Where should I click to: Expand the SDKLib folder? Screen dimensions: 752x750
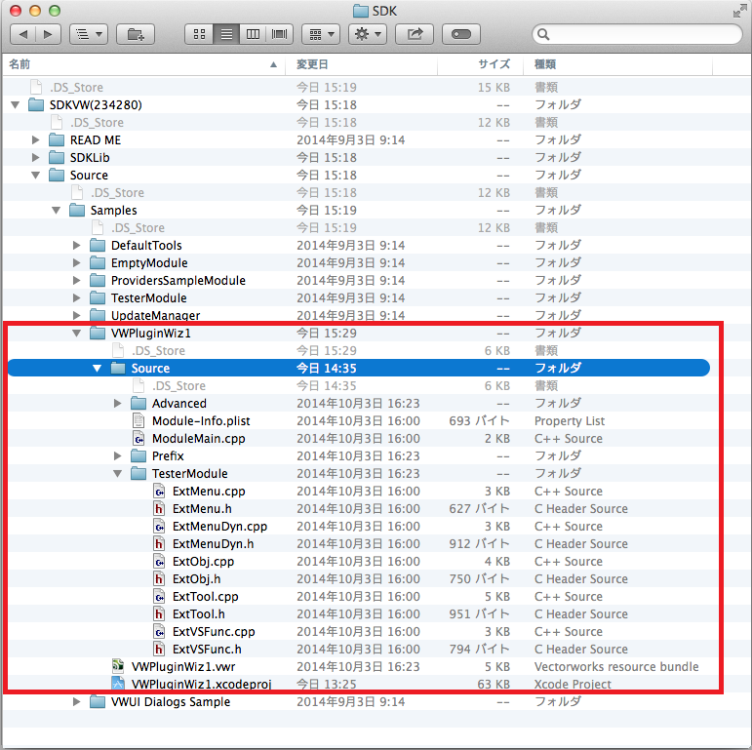click(35, 157)
